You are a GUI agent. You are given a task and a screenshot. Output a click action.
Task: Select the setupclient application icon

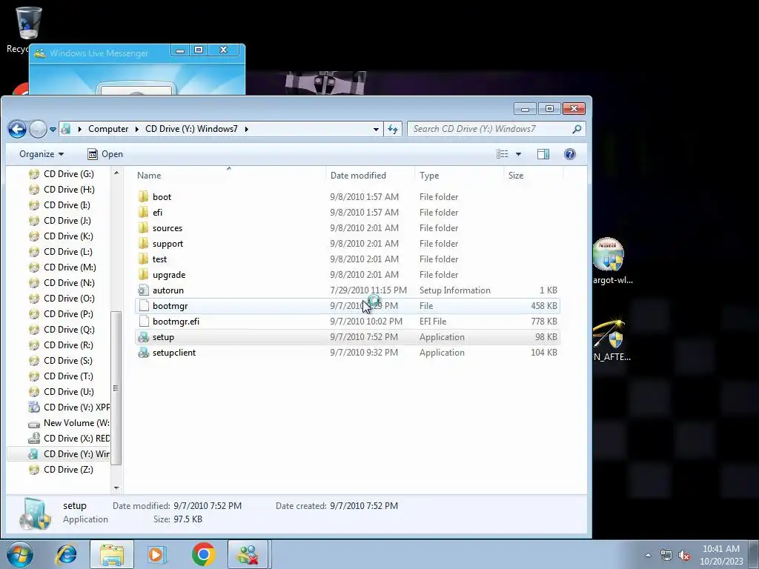coord(143,352)
